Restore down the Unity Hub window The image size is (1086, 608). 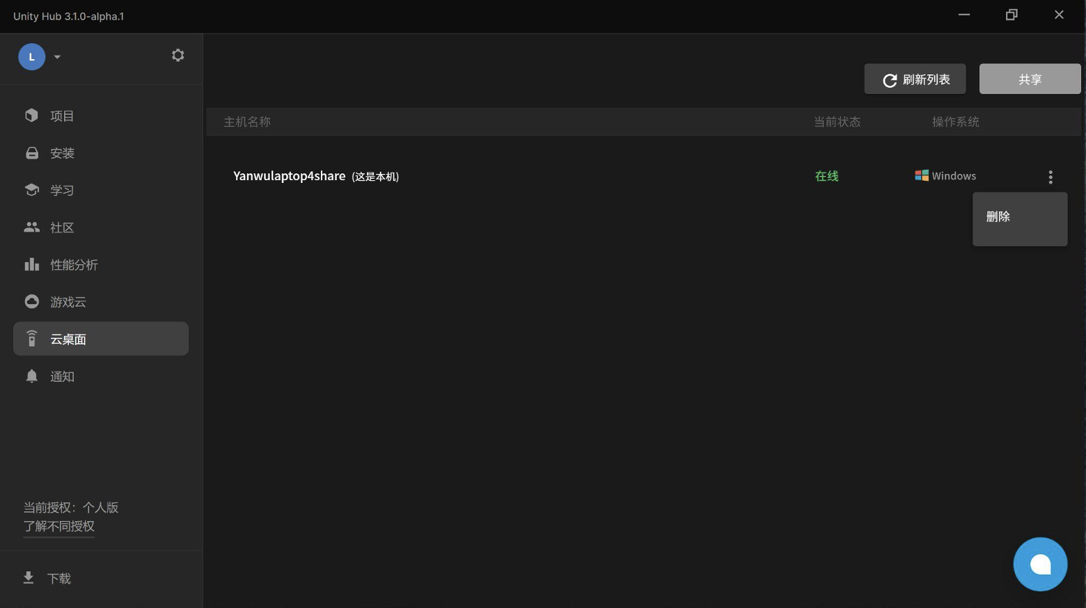1012,15
